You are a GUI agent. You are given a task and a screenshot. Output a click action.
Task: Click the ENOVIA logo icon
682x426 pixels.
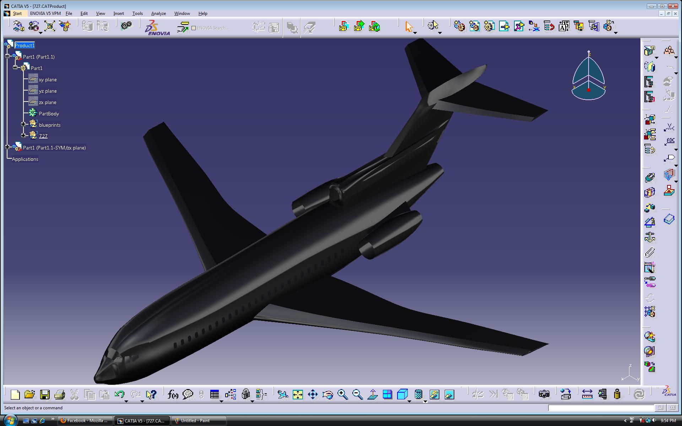(157, 28)
